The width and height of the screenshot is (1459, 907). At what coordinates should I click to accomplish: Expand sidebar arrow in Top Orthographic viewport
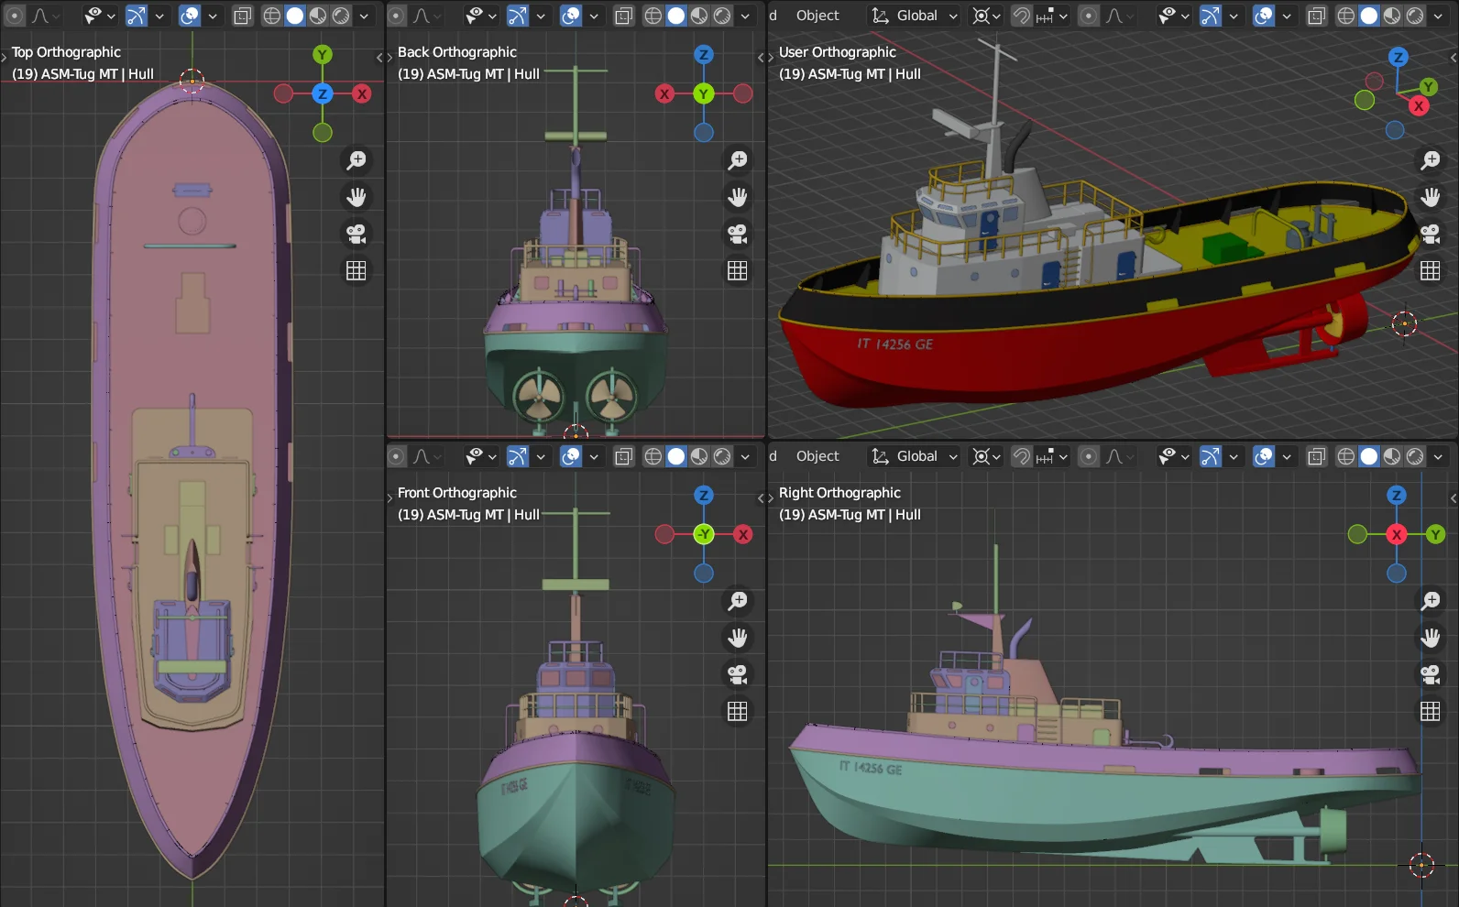379,58
